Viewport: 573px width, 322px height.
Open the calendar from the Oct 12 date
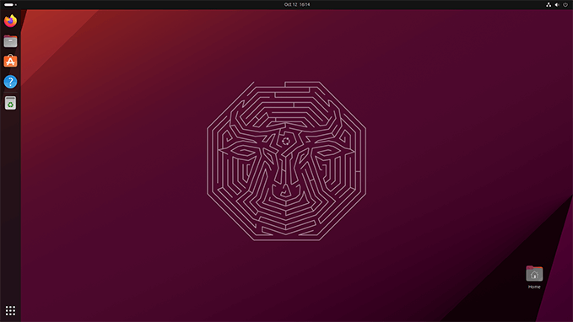[290, 5]
